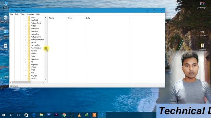Open the File menu
The width and height of the screenshot is (211, 118).
[12, 14]
